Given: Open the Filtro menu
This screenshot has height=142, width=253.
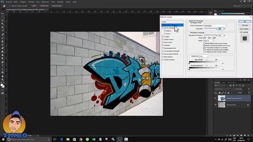Looking at the screenshot, I should tap(53, 2).
